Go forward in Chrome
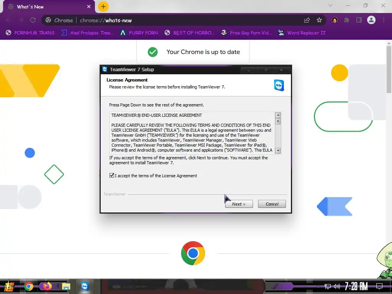 tap(21, 20)
